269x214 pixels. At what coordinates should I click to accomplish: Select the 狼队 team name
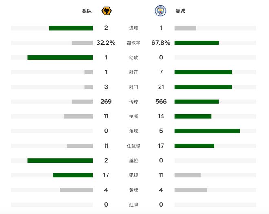tap(87, 11)
